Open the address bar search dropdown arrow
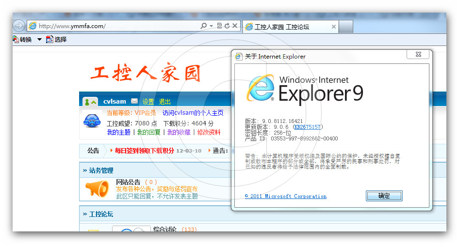The width and height of the screenshot is (459, 244). click(x=211, y=26)
